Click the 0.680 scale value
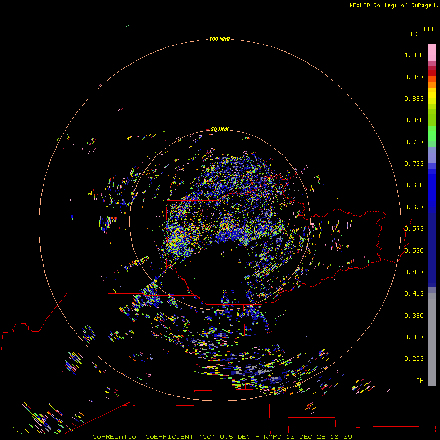Screen dimensions: 440x440 pyautogui.click(x=414, y=185)
